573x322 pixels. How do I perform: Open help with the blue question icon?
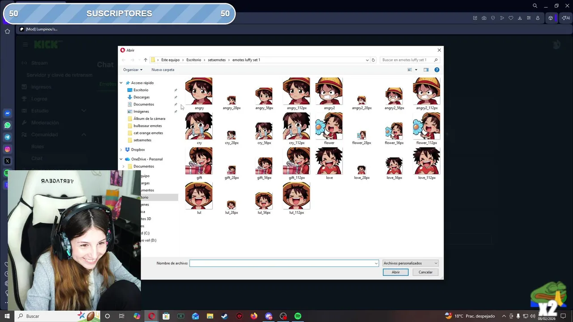coord(437,70)
